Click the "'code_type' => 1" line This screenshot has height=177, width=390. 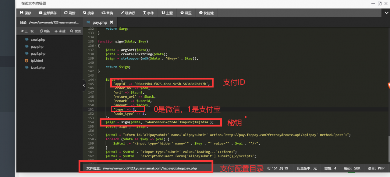coord(129,114)
